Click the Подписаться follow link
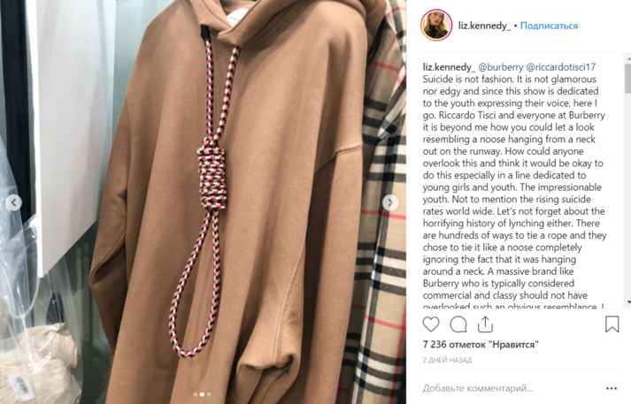The height and width of the screenshot is (404, 631). click(549, 26)
